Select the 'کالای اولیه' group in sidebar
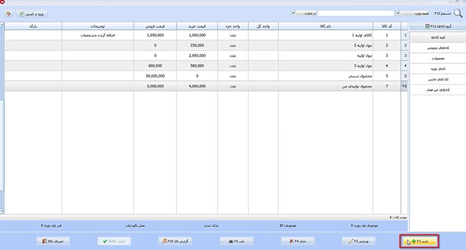 438,69
